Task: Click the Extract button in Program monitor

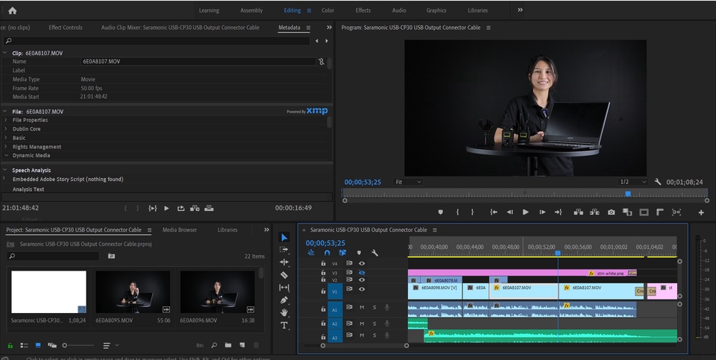Action: point(594,212)
